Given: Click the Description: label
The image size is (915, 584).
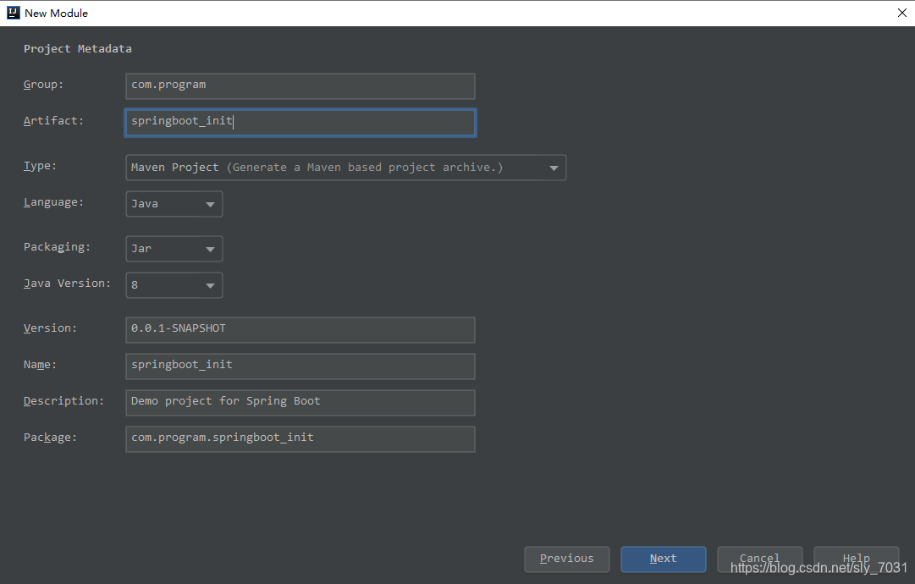Looking at the screenshot, I should coord(63,401).
